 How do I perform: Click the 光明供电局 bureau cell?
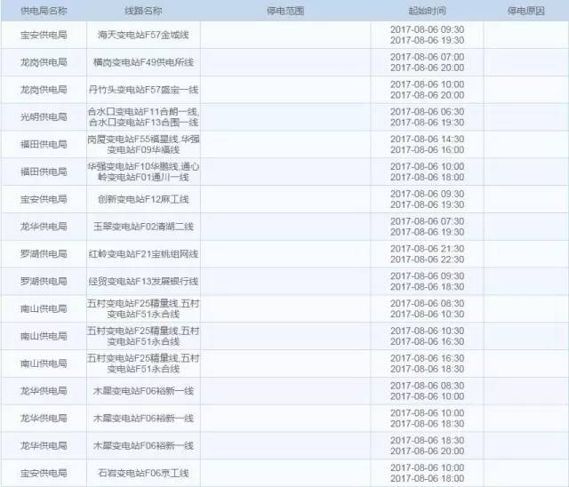coord(43,117)
